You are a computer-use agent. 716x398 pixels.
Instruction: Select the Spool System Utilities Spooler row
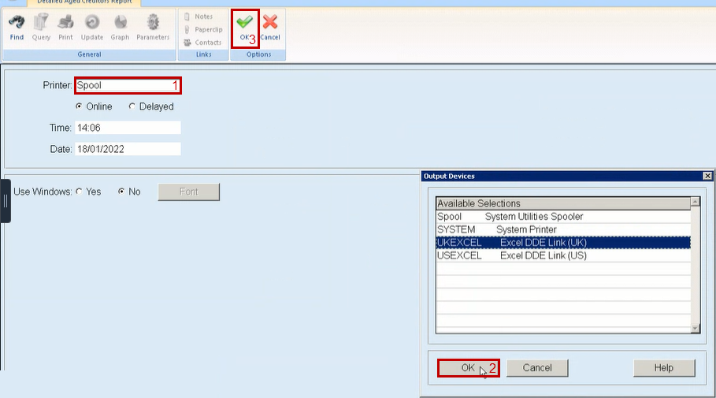coord(563,217)
